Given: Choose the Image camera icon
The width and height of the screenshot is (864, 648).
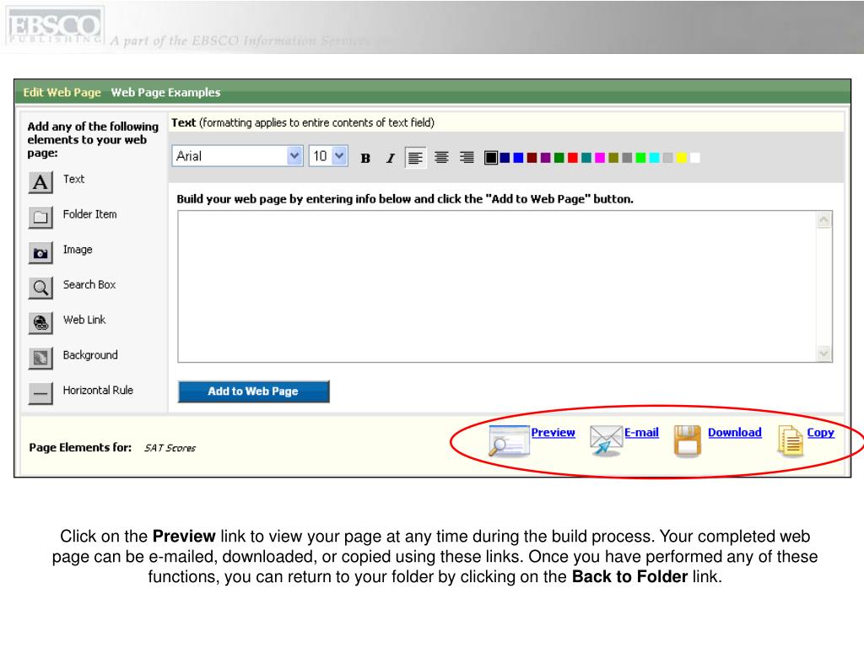Looking at the screenshot, I should point(40,253).
